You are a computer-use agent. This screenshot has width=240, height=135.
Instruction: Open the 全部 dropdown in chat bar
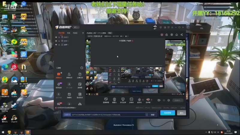(67, 115)
